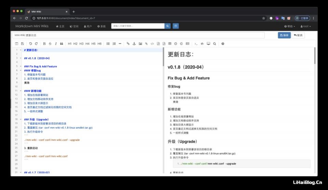Screen dimensions: 328x190
Task: Insert an H3 heading
Action: point(81,44)
